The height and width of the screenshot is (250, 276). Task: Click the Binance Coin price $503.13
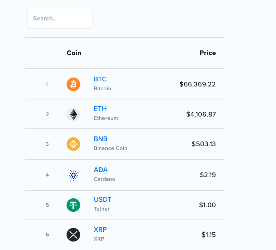click(204, 144)
